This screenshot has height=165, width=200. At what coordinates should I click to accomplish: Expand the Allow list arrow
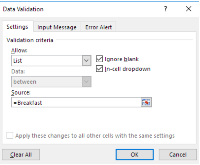86,61
